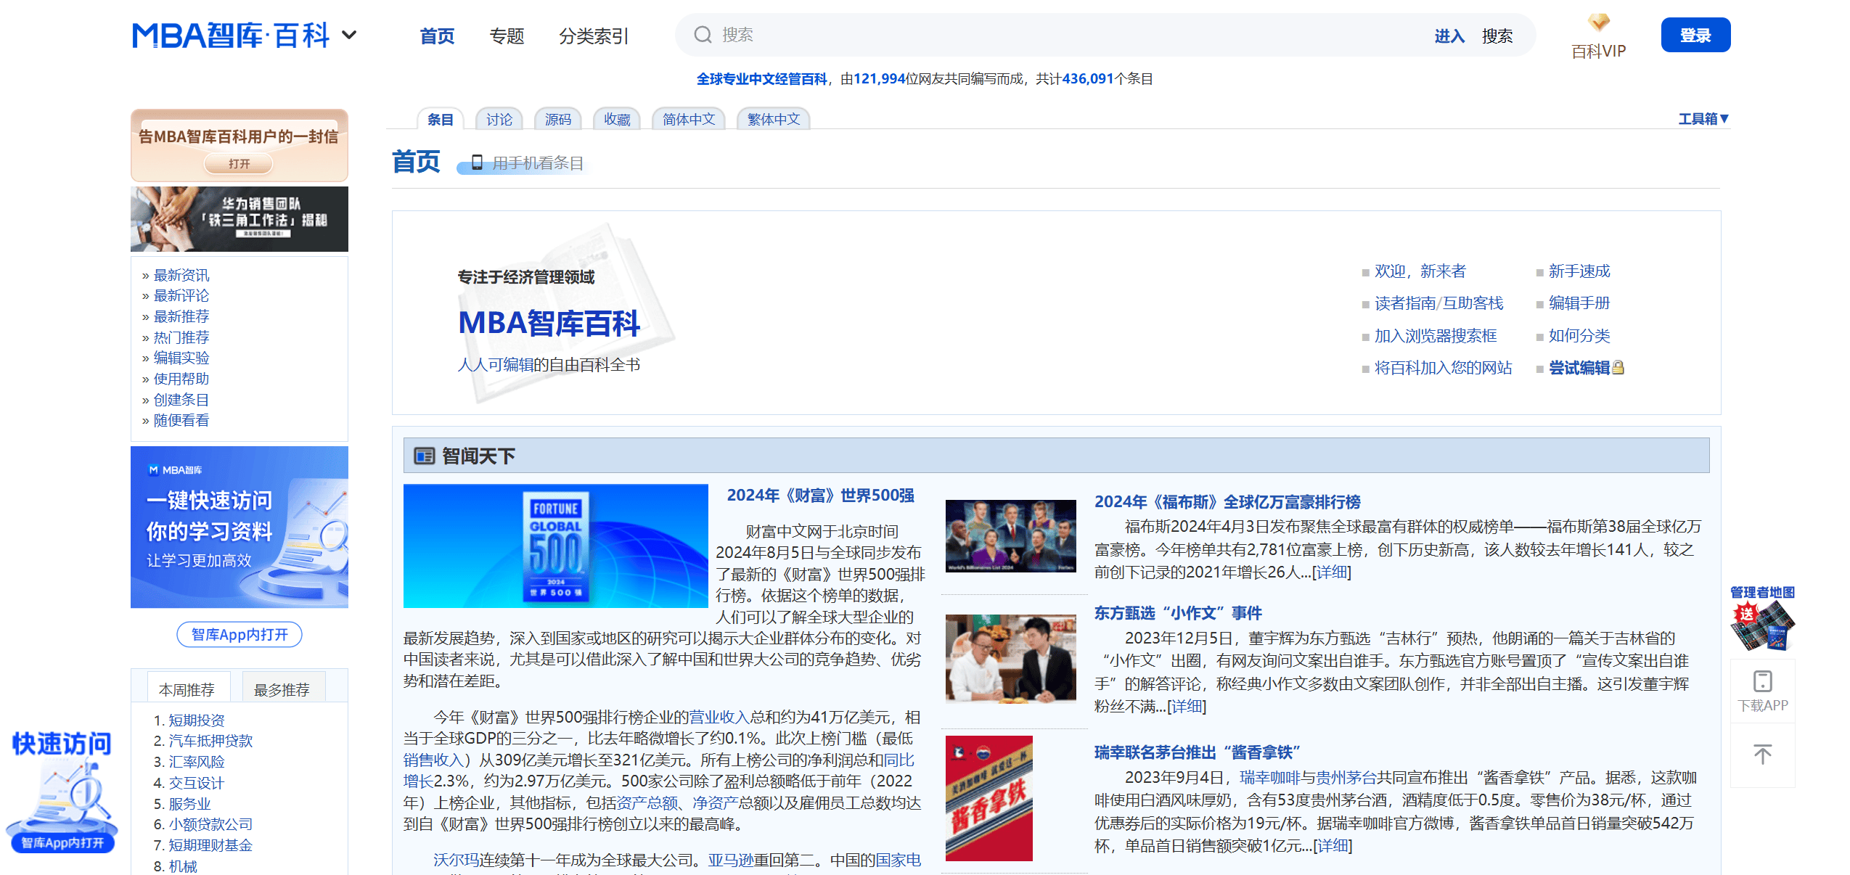The height and width of the screenshot is (875, 1850).
Task: Click the mobile phone icon beside 用手机看条目
Action: click(x=477, y=163)
